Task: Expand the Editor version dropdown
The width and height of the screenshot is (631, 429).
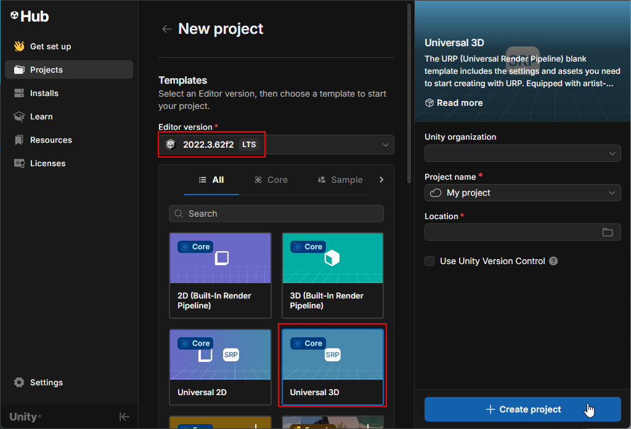Action: click(385, 145)
